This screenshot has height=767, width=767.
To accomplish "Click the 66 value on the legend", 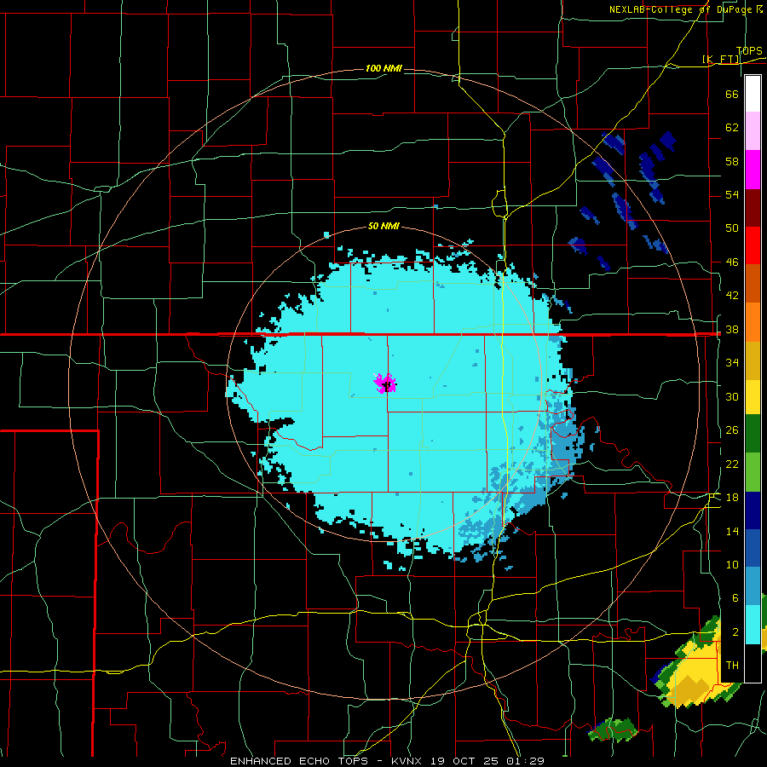I will [732, 94].
